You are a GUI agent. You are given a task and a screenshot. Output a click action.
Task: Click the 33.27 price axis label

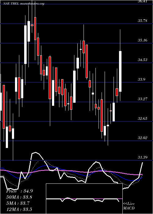[143, 99]
